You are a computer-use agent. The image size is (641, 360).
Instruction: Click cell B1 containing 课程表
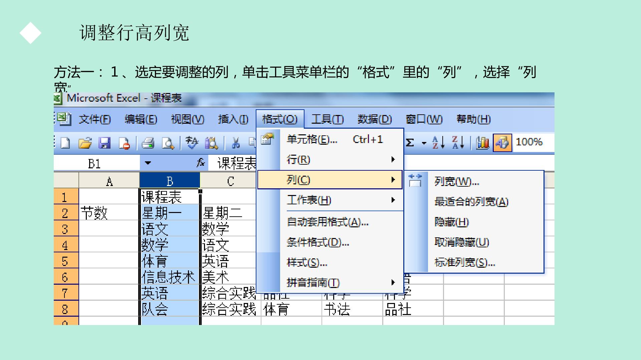(x=170, y=197)
